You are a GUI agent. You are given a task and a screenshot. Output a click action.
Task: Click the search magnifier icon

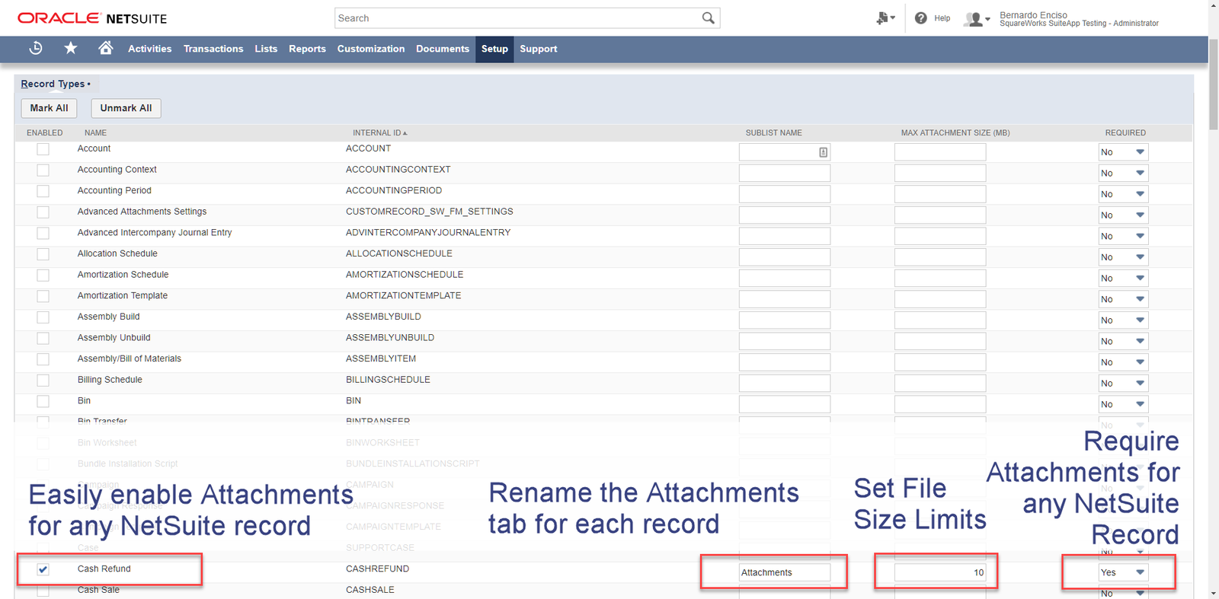[x=709, y=18]
